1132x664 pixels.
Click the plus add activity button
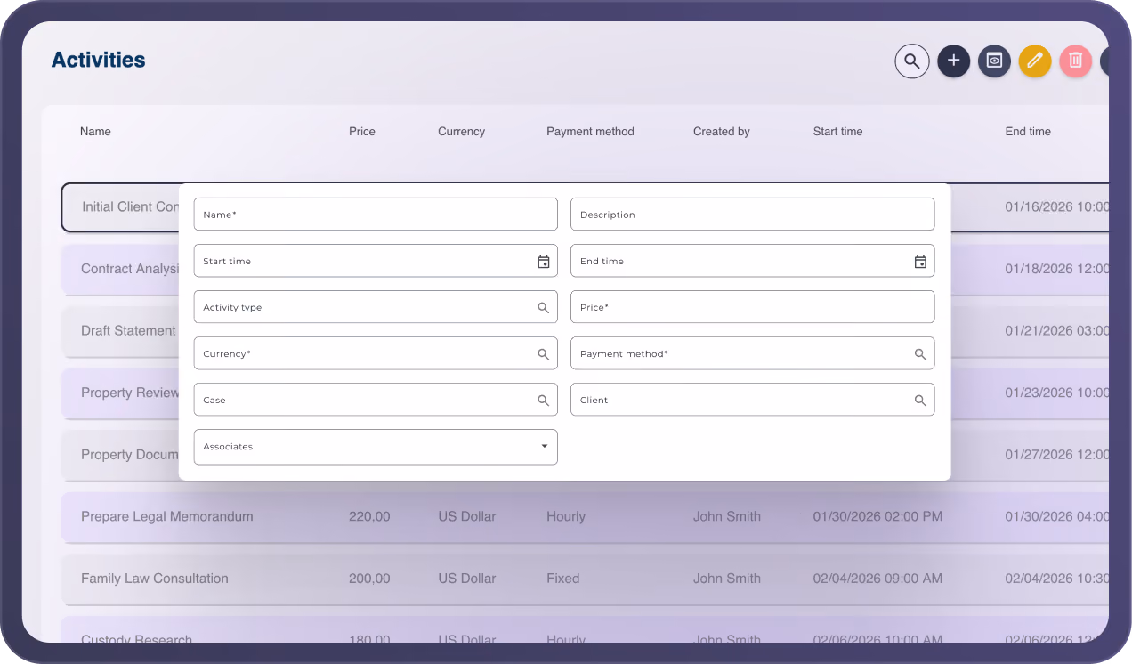(x=953, y=61)
